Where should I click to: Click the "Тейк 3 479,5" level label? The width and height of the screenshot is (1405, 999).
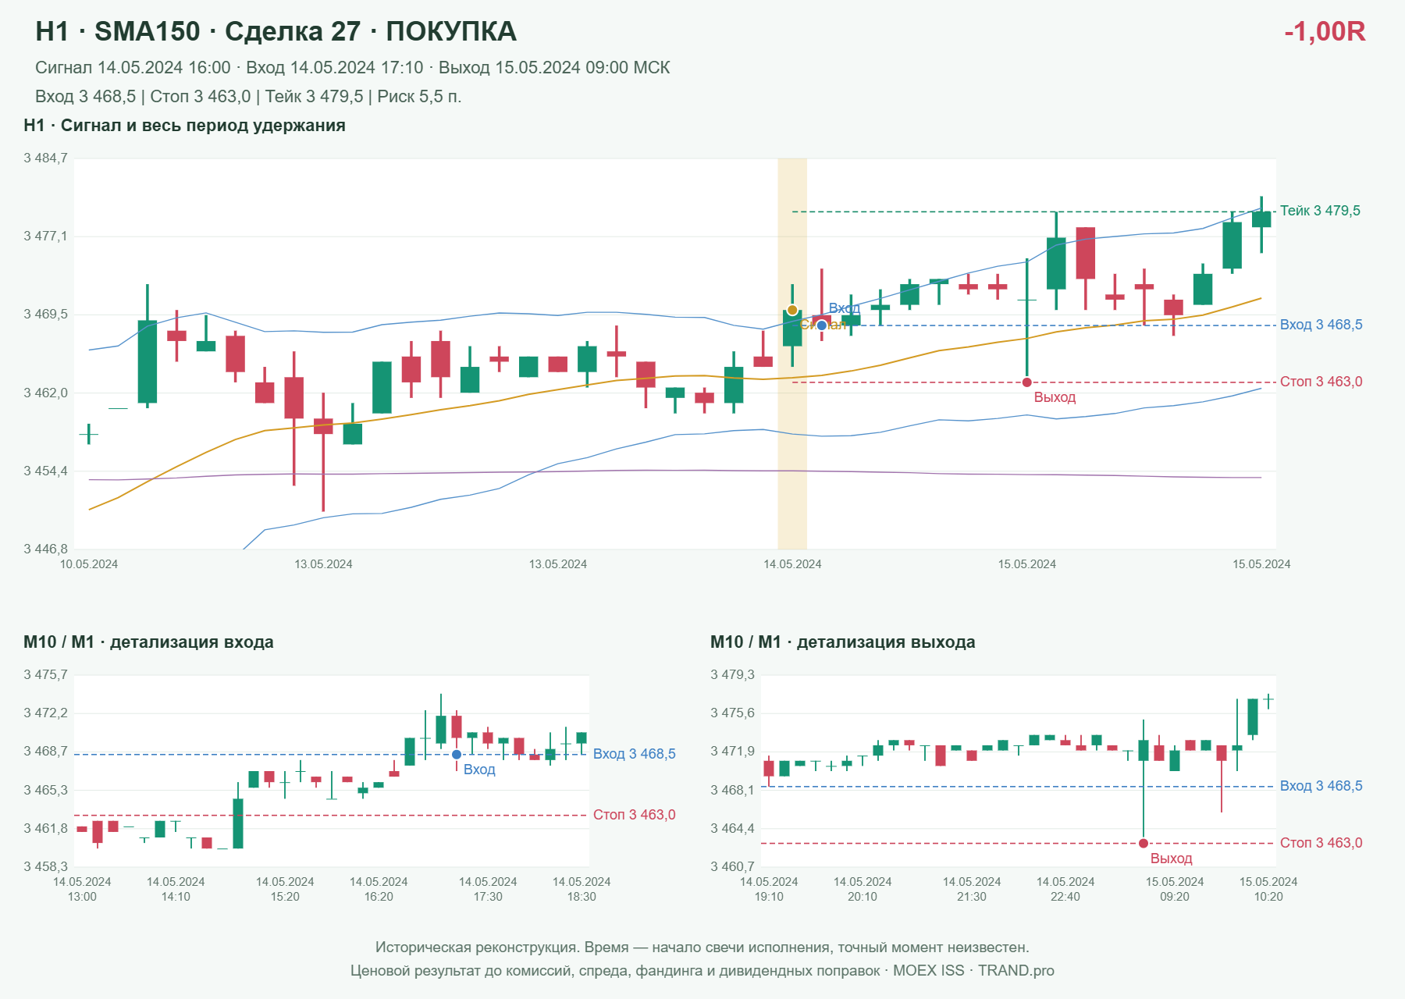[1320, 211]
